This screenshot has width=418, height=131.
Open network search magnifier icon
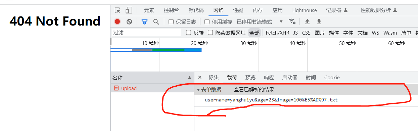pyautogui.click(x=156, y=22)
